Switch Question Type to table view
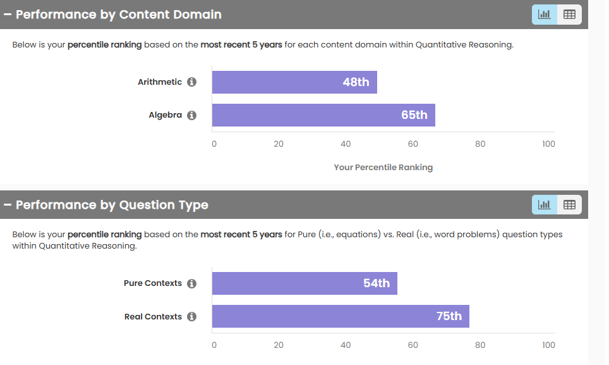 point(569,204)
